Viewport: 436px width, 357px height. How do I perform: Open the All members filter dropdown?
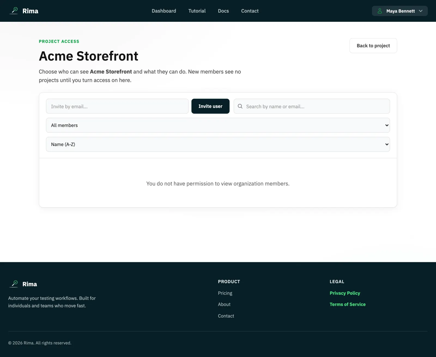click(x=218, y=125)
